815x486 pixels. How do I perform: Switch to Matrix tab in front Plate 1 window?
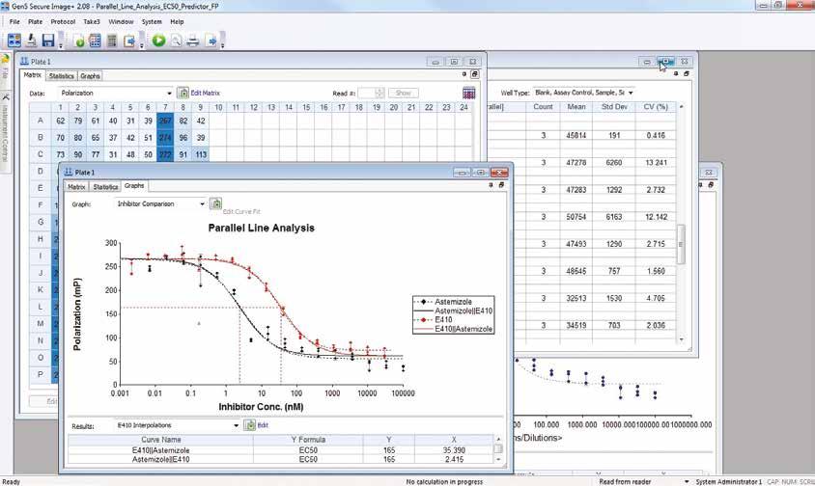[76, 186]
